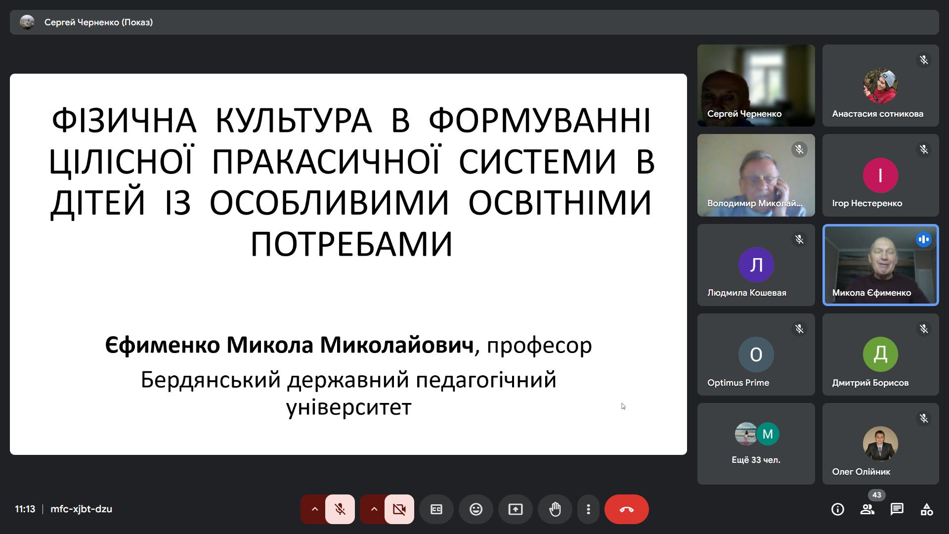Select Сергей Черненко's video tile
This screenshot has width=949, height=534.
coord(756,85)
